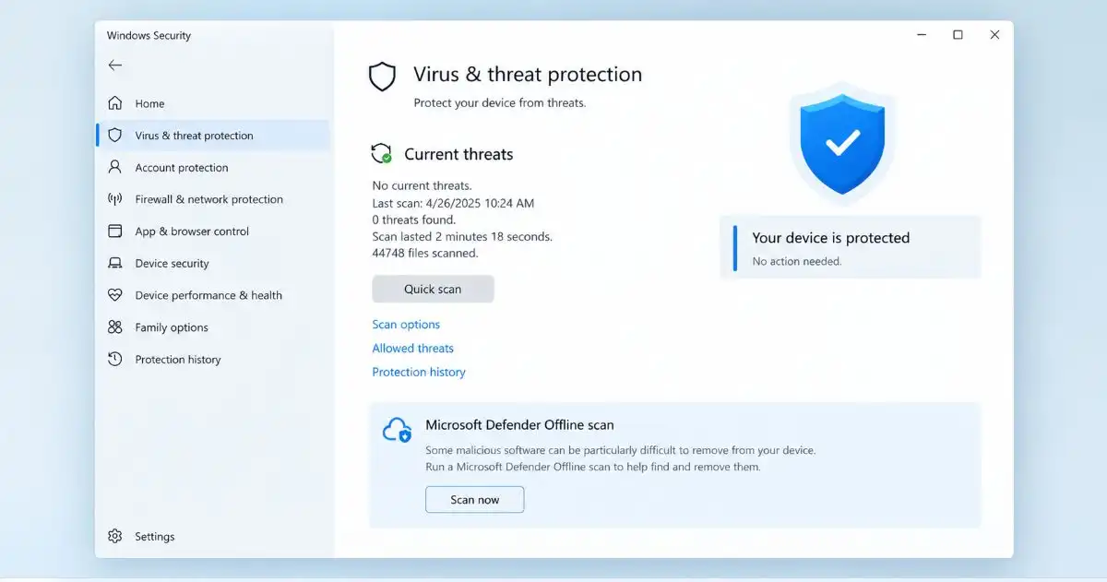
Task: Click the Protection history clock icon
Action: pos(114,359)
